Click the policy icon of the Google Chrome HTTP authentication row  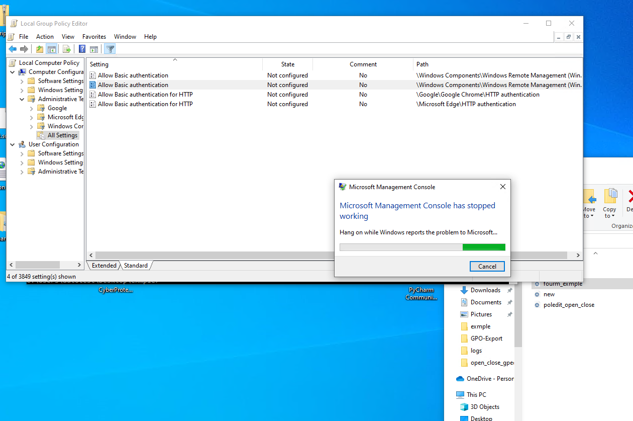pyautogui.click(x=92, y=95)
